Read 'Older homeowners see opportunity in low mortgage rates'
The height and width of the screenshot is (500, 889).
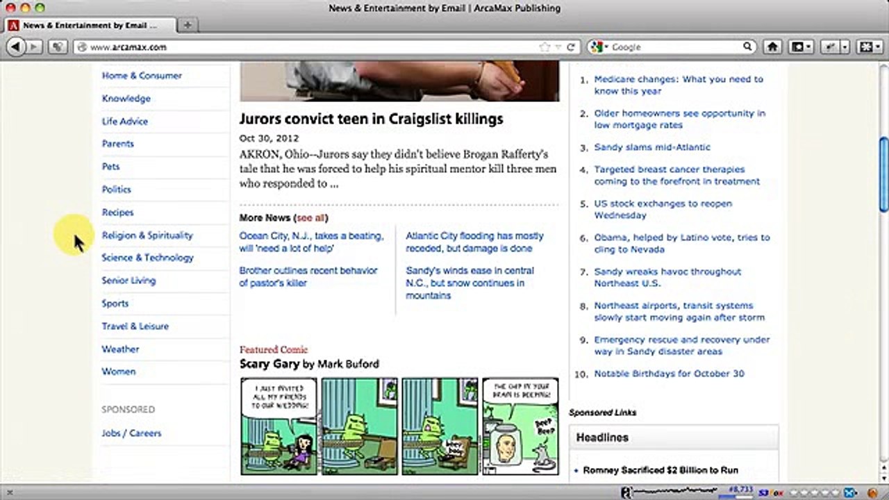pos(680,119)
